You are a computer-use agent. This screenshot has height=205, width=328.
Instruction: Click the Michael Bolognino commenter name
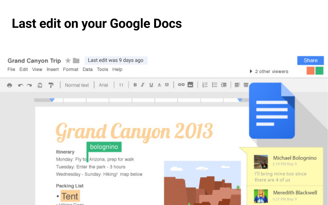(295, 158)
